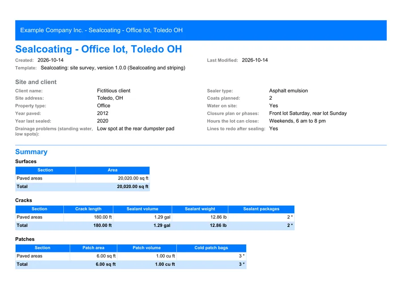The height and width of the screenshot is (289, 402).
Task: Select Surfaces 'Paved areas' row label
Action: point(29,178)
